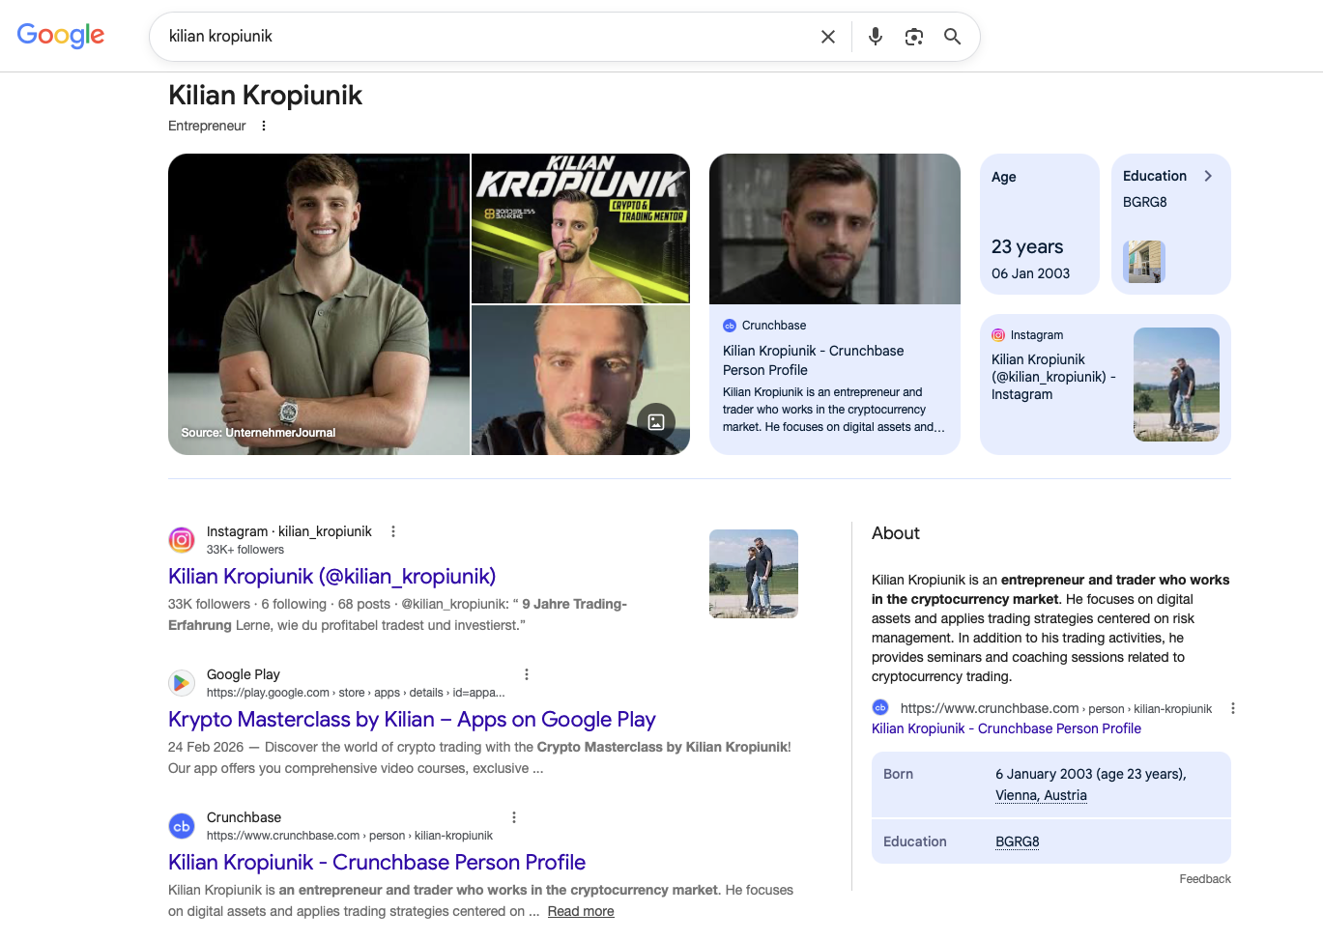Click '06 Jan 2003' date text
This screenshot has height=941, width=1323.
click(x=1030, y=273)
